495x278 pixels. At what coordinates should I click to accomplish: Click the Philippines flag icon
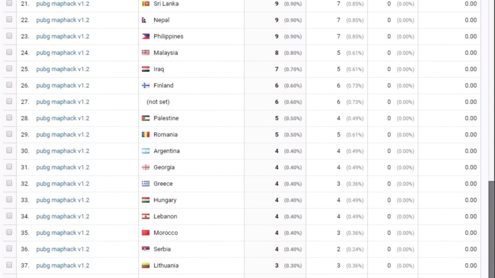146,36
